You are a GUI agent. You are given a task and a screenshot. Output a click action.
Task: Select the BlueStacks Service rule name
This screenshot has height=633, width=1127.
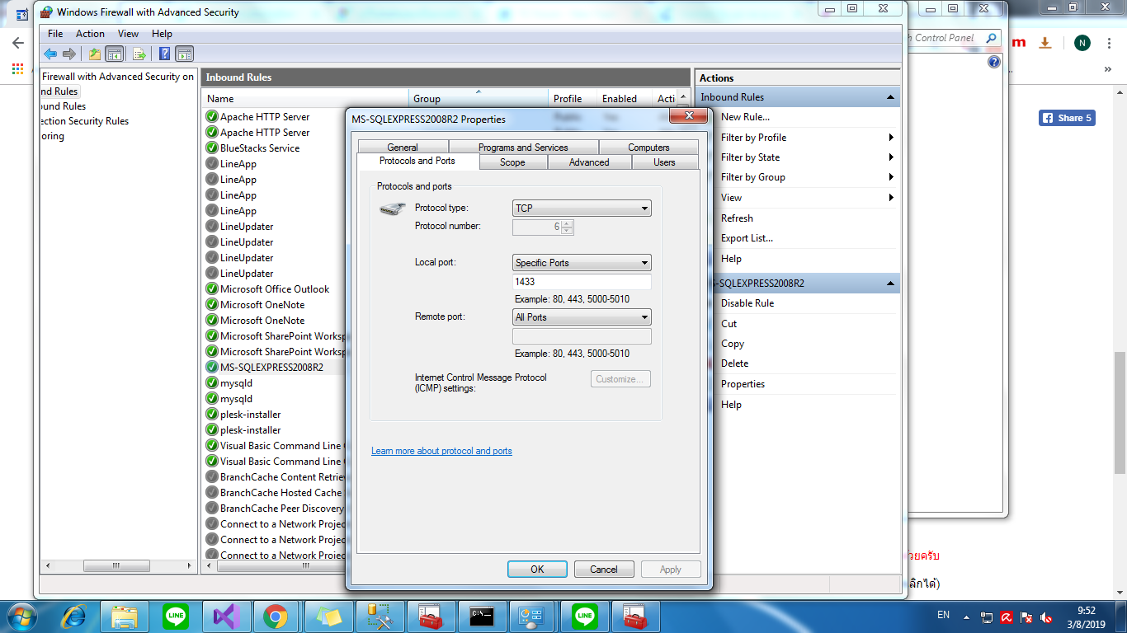coord(260,148)
